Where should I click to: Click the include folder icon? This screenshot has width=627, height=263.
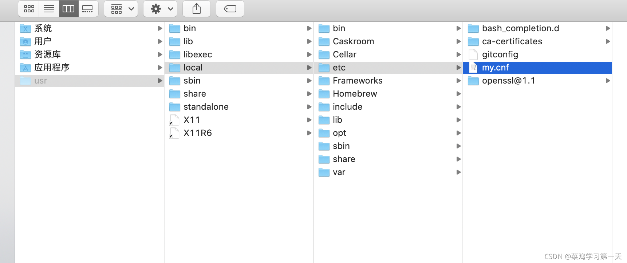(x=324, y=107)
